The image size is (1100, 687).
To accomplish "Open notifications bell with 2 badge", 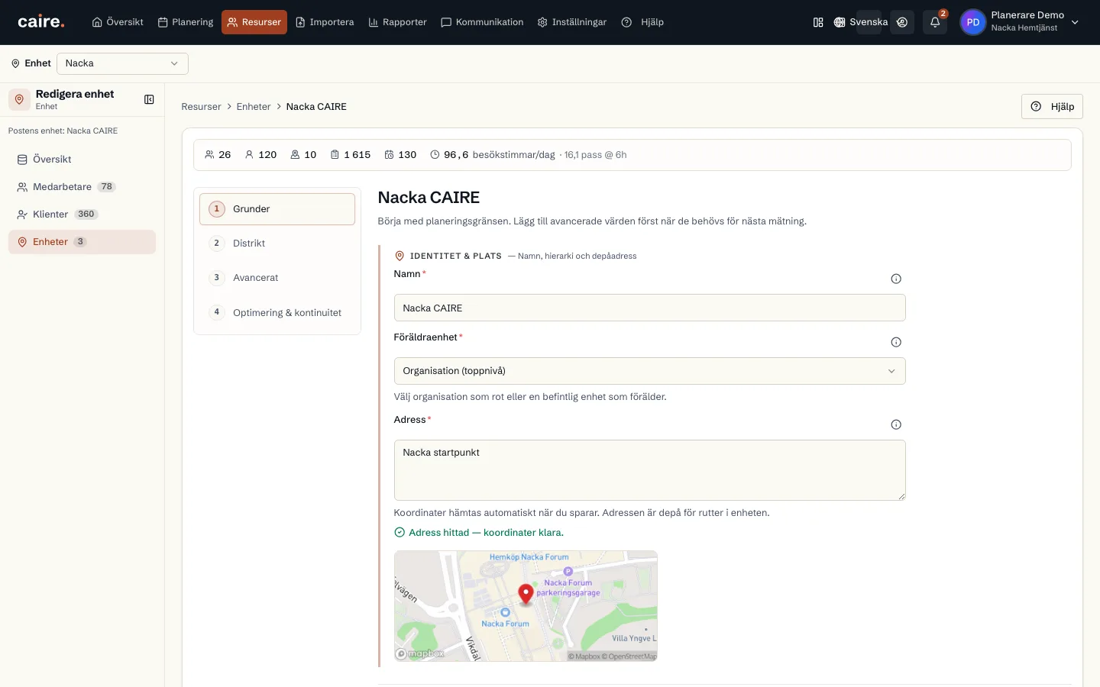I will [x=935, y=22].
